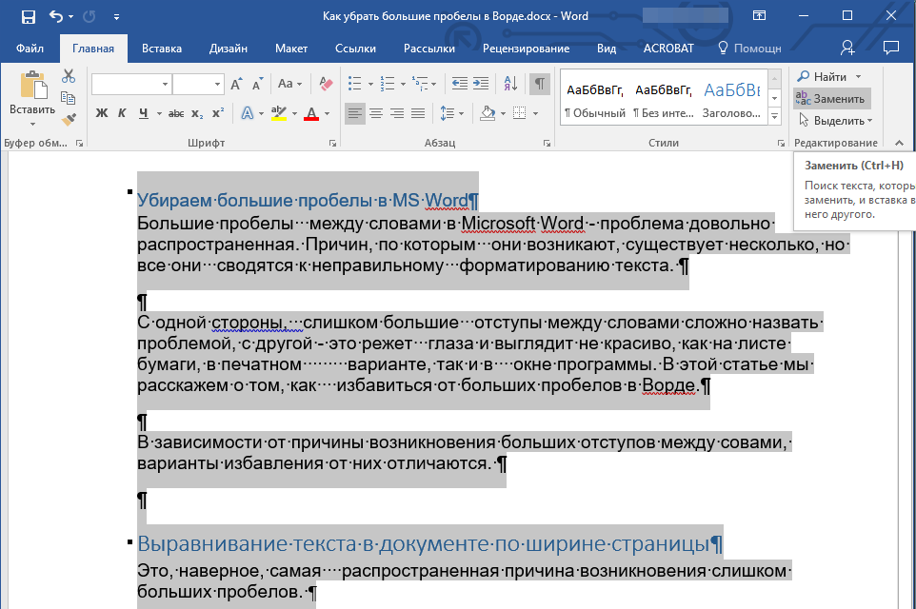Switch to the Вставка ribbon tab
This screenshot has height=609, width=916.
[x=162, y=49]
